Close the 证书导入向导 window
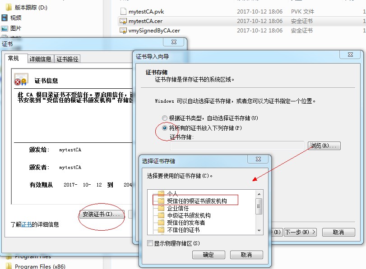 pos(350,55)
